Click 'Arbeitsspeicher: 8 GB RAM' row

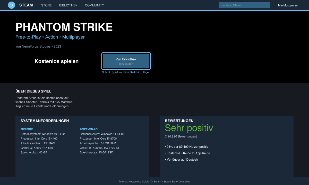point(38,143)
